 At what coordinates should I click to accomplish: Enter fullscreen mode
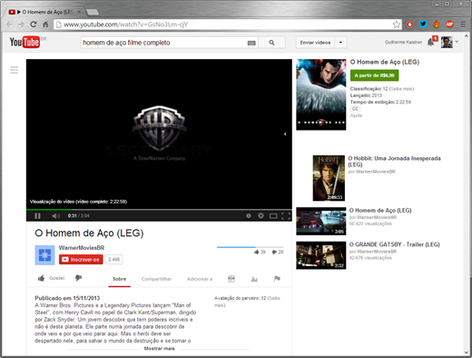(x=286, y=215)
